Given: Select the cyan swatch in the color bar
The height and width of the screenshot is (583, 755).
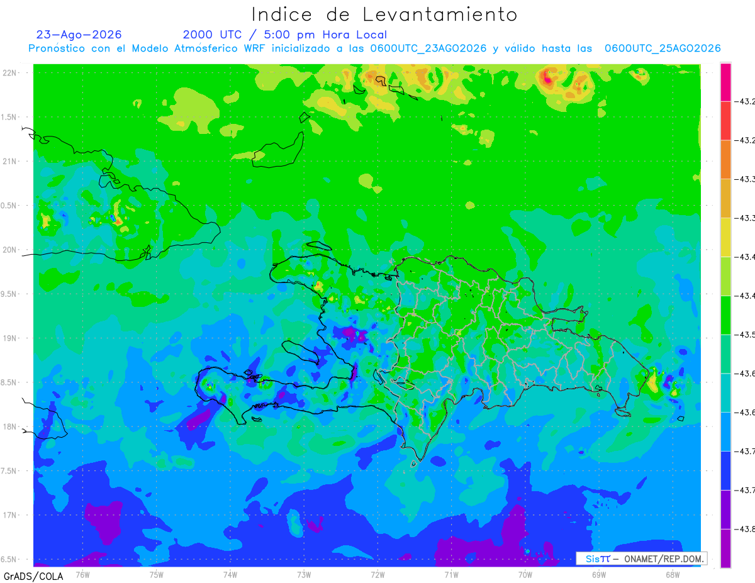Looking at the screenshot, I should (x=725, y=392).
